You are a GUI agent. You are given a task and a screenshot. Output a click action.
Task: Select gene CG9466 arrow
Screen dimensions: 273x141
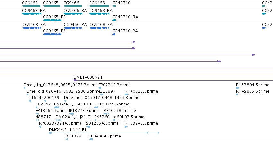(72, 6)
